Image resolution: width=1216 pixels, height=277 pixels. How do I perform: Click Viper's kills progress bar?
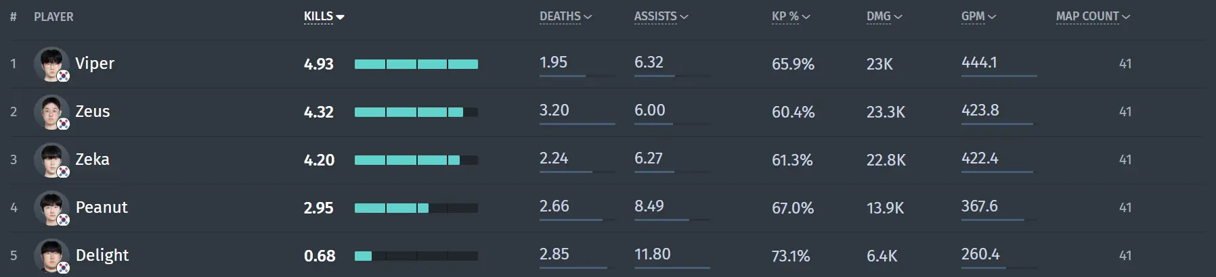[416, 64]
